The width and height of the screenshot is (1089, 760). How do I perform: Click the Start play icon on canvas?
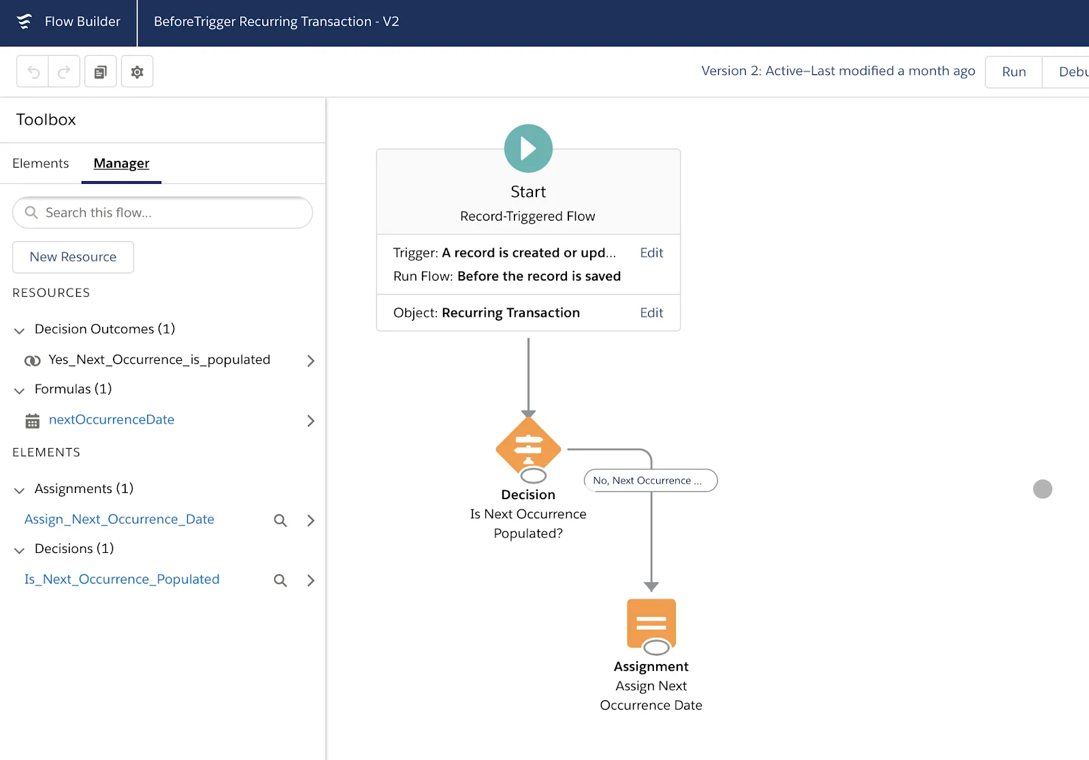[x=528, y=148]
